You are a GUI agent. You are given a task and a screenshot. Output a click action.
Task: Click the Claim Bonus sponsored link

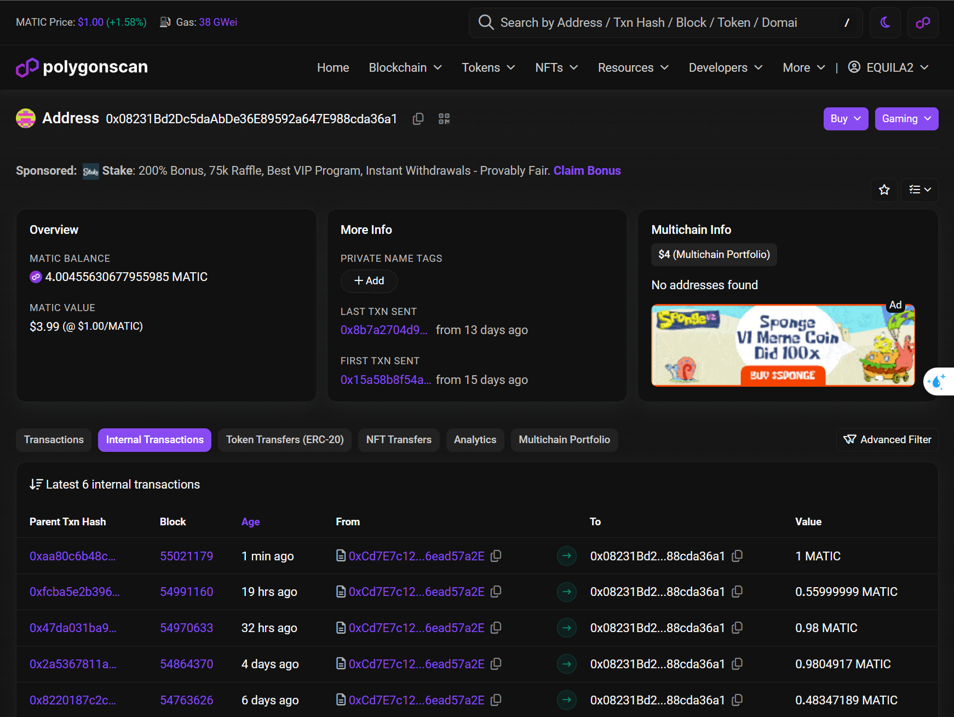587,170
